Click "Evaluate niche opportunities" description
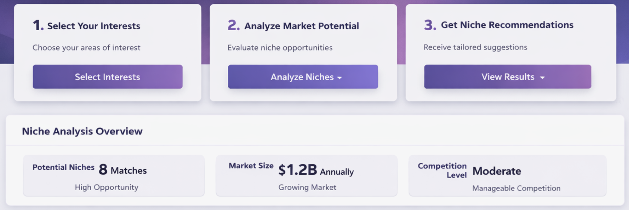This screenshot has width=629, height=210. tap(280, 48)
